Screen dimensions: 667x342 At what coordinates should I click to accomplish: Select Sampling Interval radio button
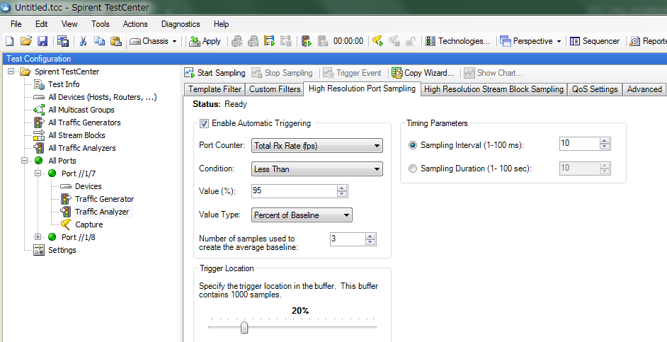pyautogui.click(x=413, y=145)
